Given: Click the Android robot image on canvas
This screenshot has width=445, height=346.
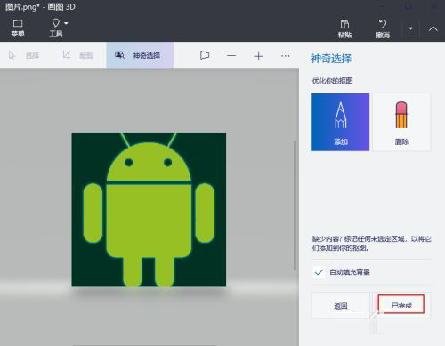Looking at the screenshot, I should point(149,210).
